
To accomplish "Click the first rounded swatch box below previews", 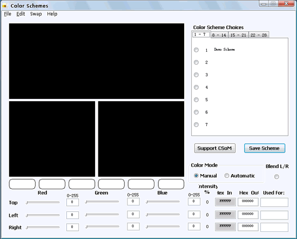I will click(x=22, y=184).
